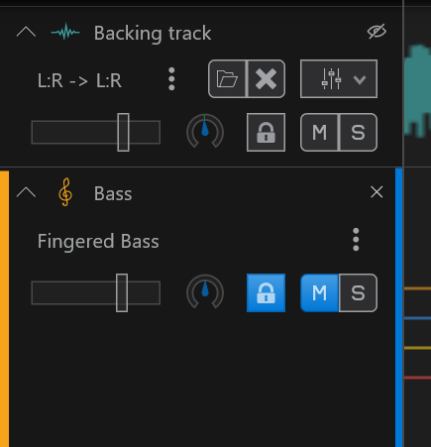The width and height of the screenshot is (431, 447).
Task: Open Backing track three-dot options menu
Action: coord(171,79)
